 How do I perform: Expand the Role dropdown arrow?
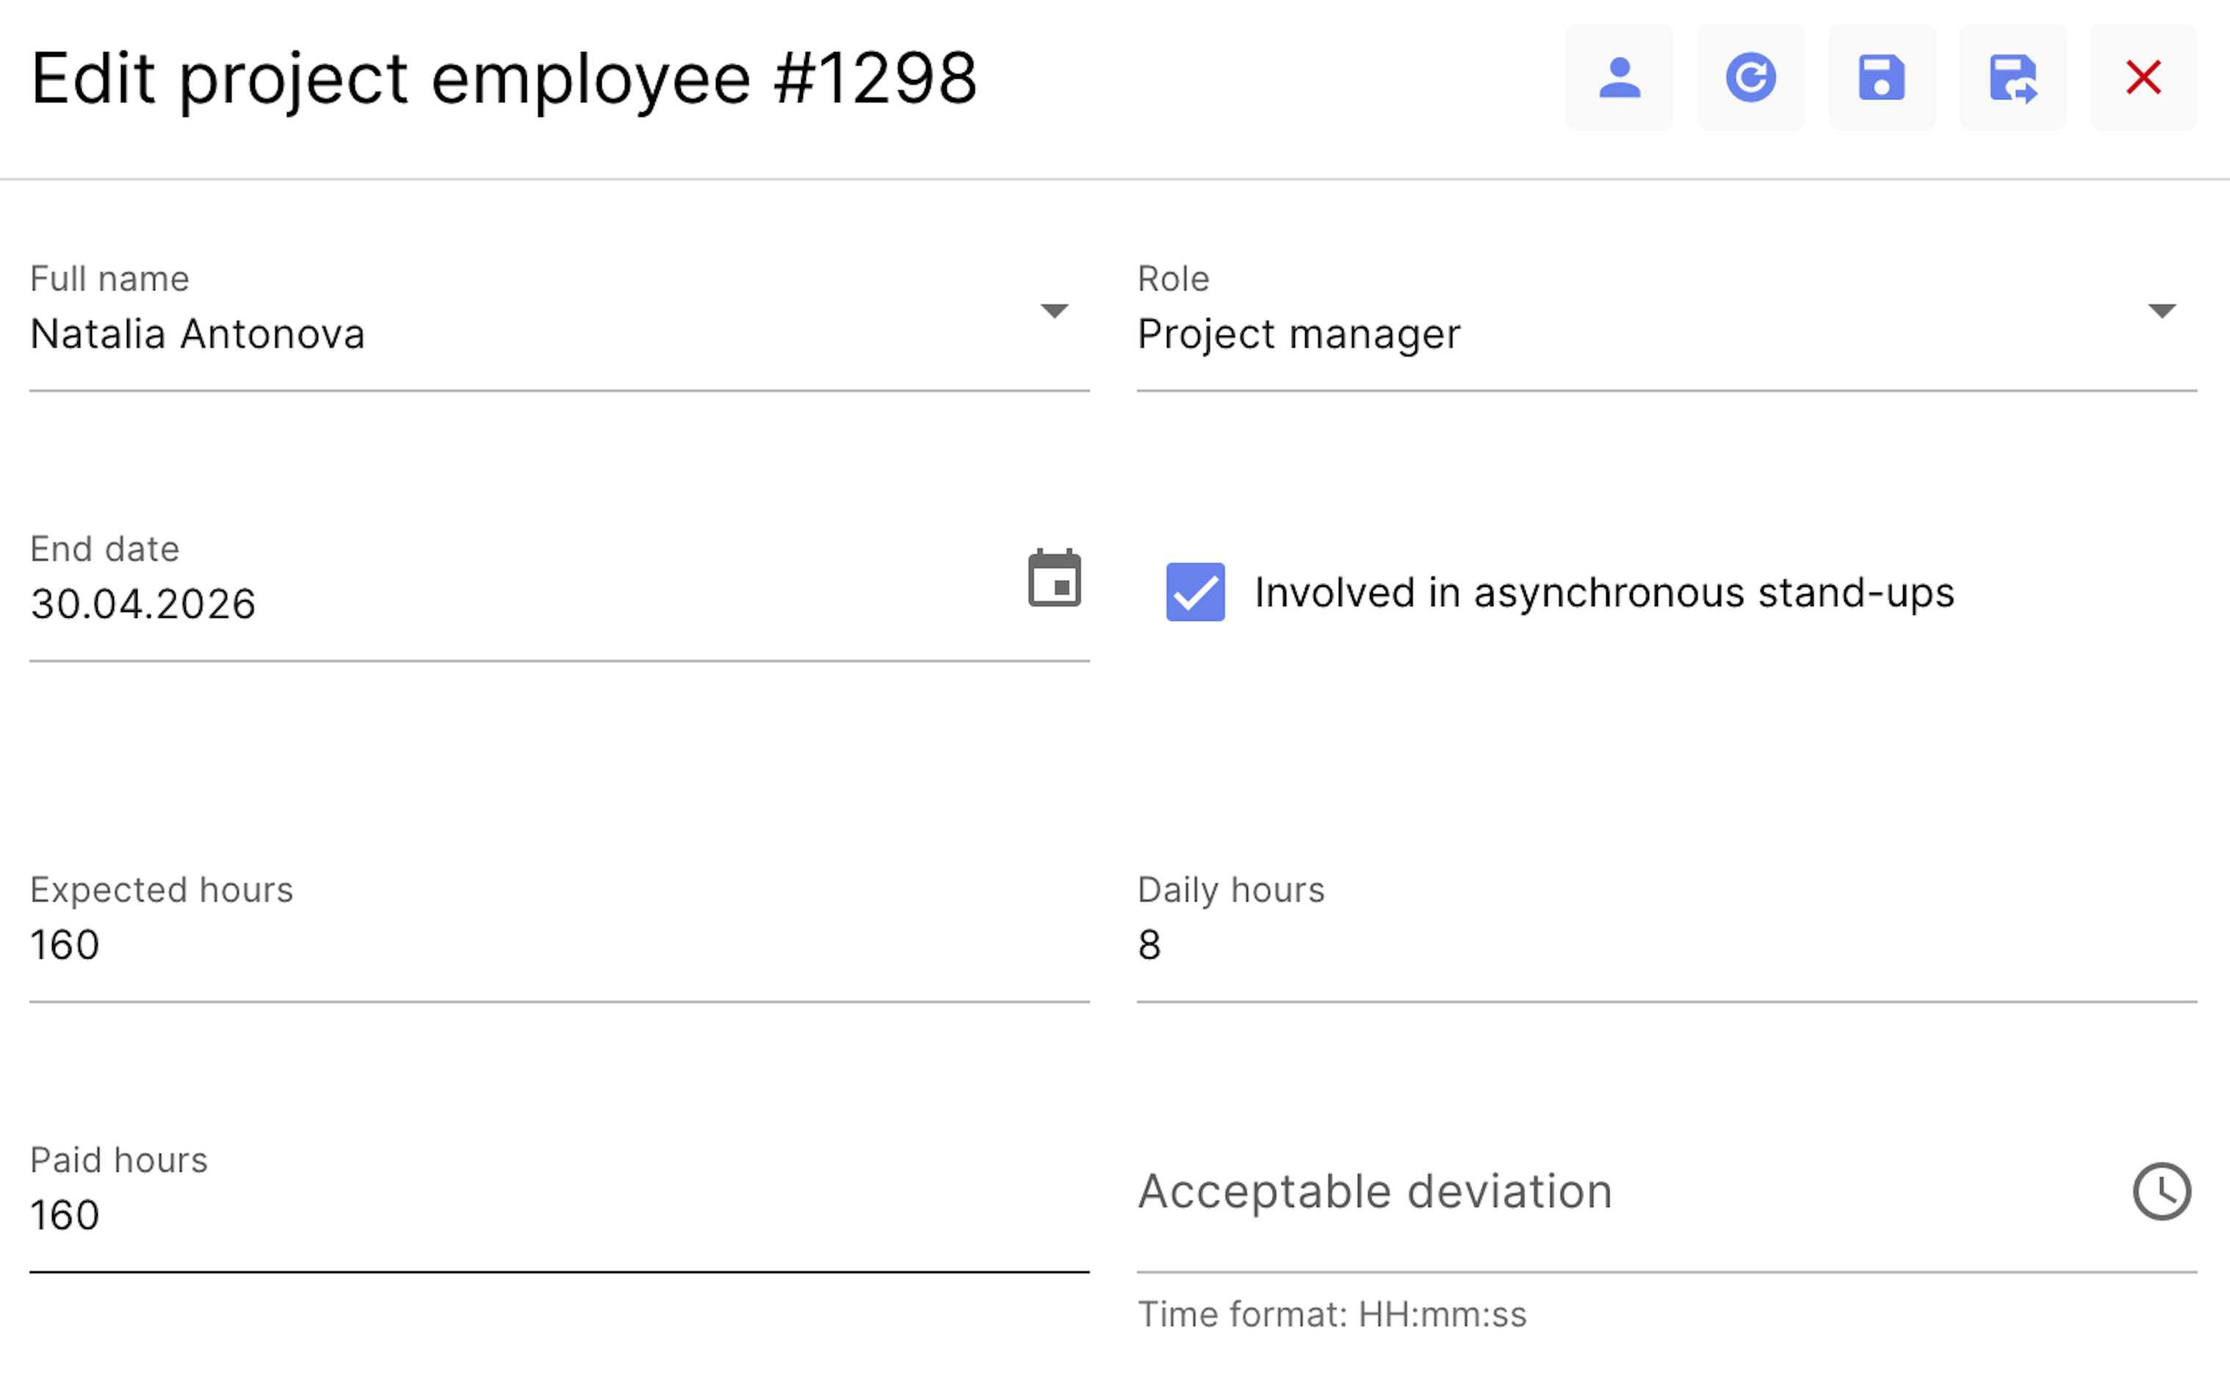point(2162,311)
